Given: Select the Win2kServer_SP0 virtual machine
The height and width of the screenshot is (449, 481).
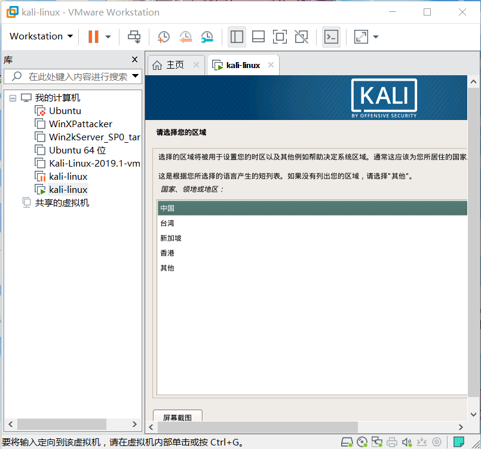Looking at the screenshot, I should (94, 137).
